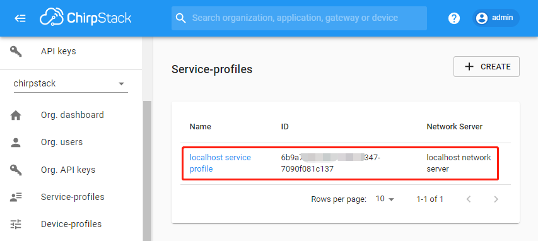This screenshot has width=538, height=241.
Task: Click the Name column header
Action: [x=201, y=127]
